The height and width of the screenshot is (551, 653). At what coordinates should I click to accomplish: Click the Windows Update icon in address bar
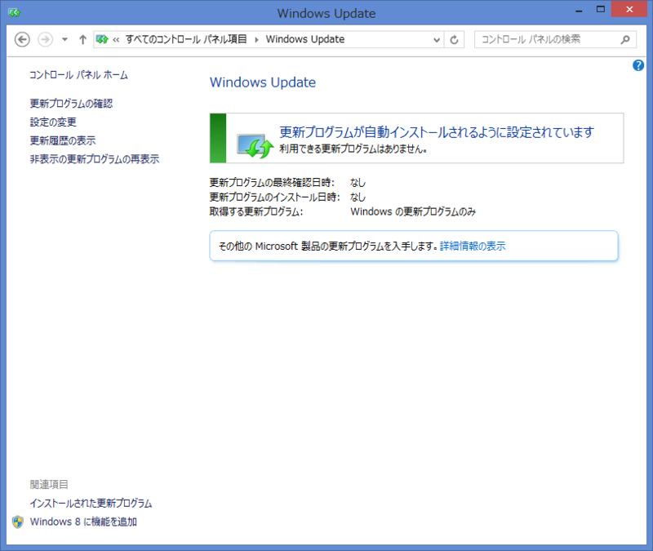click(102, 39)
